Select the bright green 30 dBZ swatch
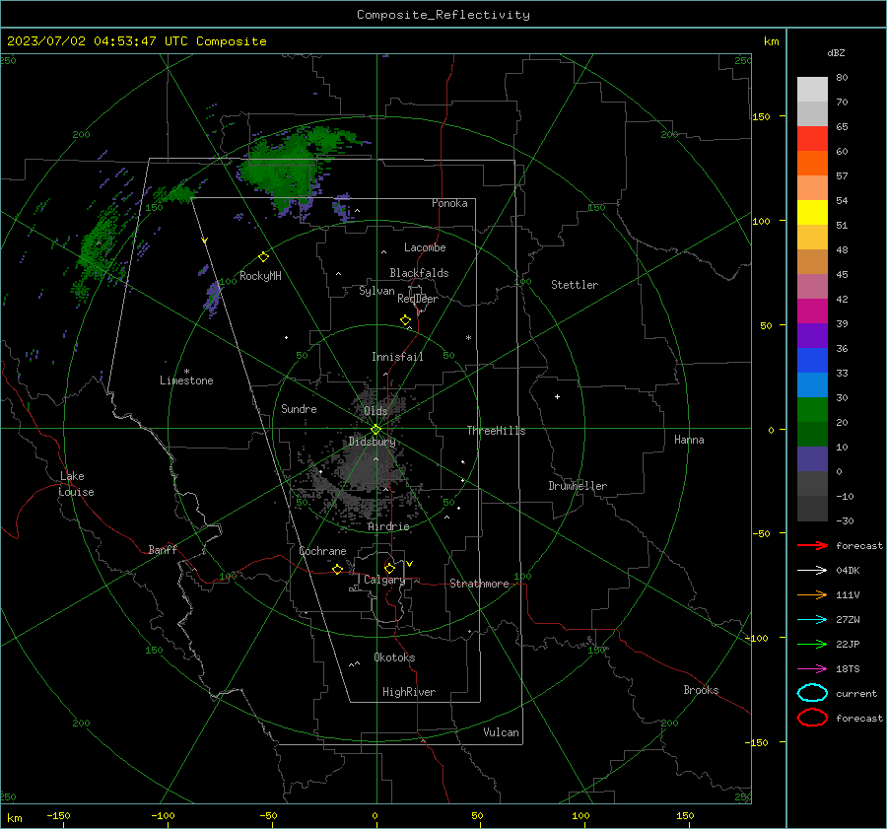The image size is (887, 829). [x=812, y=410]
